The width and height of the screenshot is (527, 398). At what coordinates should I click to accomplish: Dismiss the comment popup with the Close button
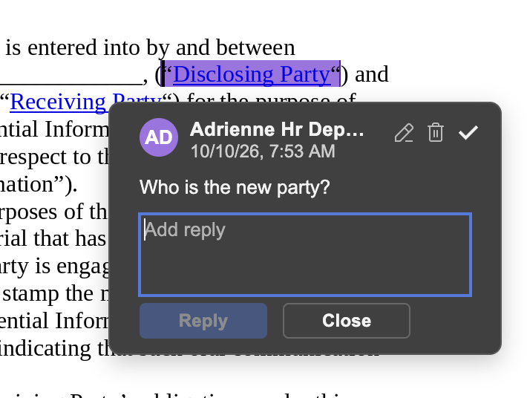[x=347, y=321]
